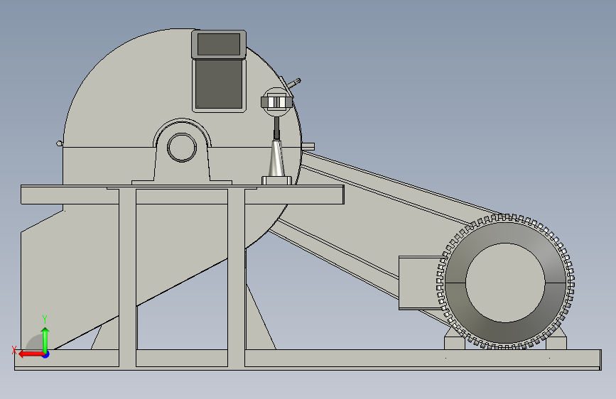The height and width of the screenshot is (399, 616).
Task: Select the conical support post under the clamp
Action: 276,158
